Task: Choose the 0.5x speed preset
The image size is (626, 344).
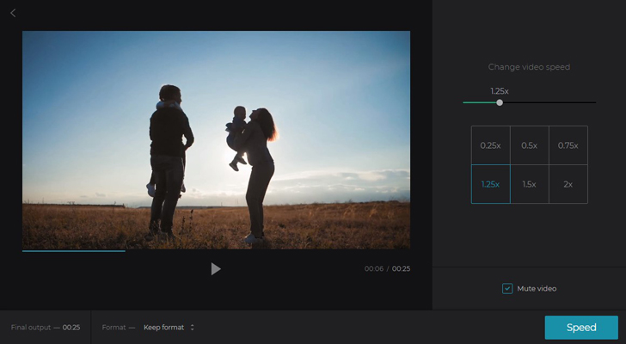Action: pos(529,145)
